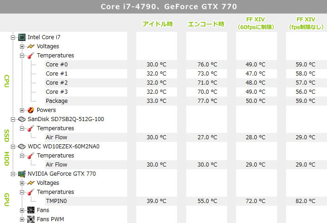Expand the Fans node
Screen dimensions: 327x223
pos(22,210)
